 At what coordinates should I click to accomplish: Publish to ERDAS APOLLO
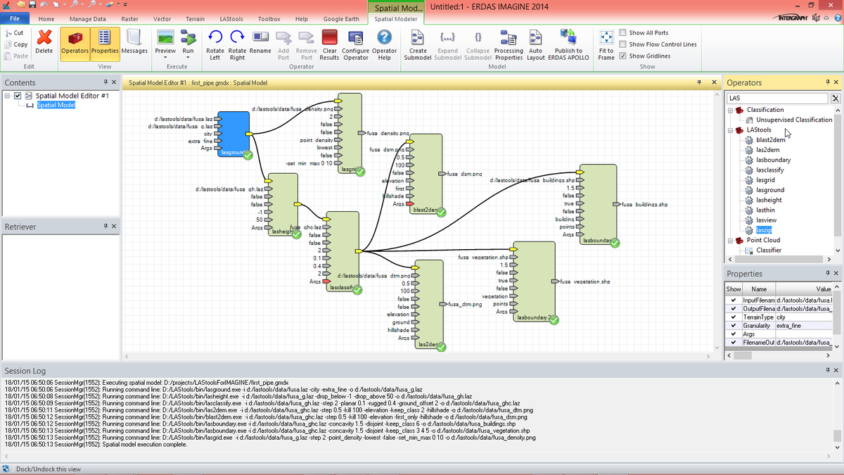click(568, 44)
